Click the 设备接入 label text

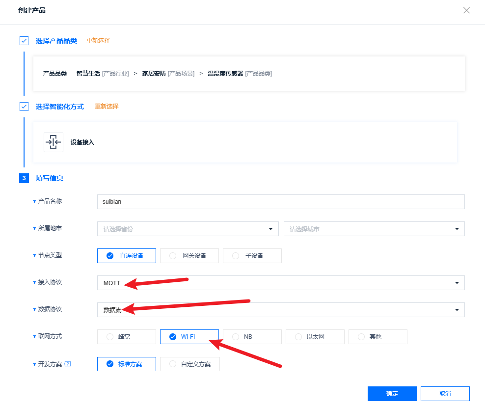(x=82, y=142)
